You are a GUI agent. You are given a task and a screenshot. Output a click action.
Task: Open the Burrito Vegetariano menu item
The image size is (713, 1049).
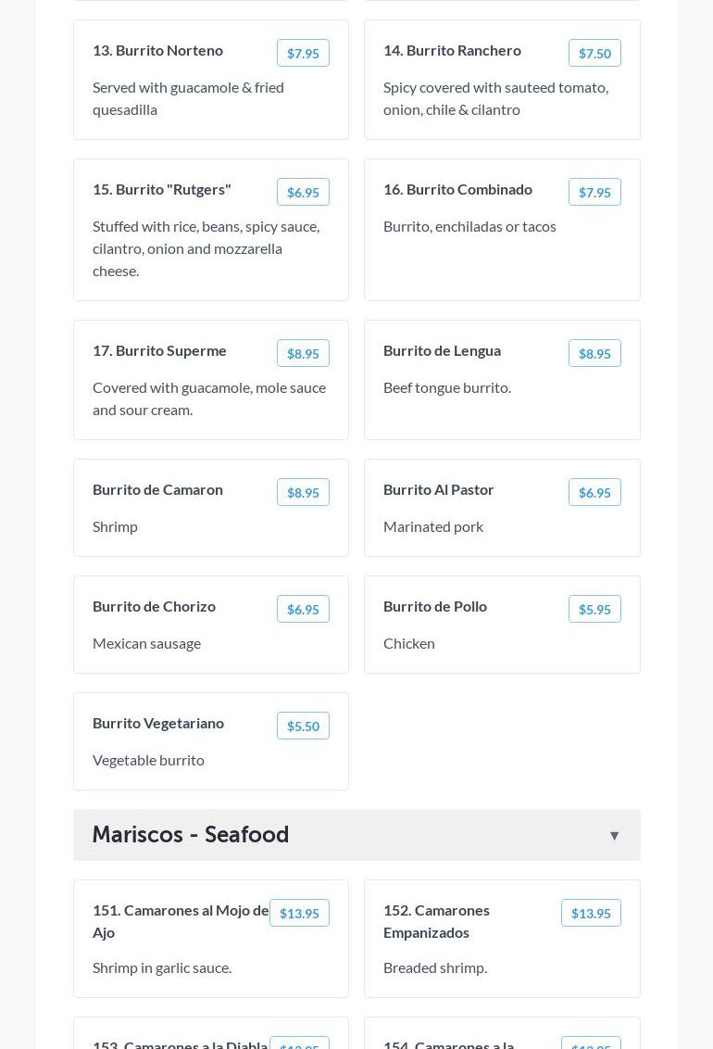[158, 723]
